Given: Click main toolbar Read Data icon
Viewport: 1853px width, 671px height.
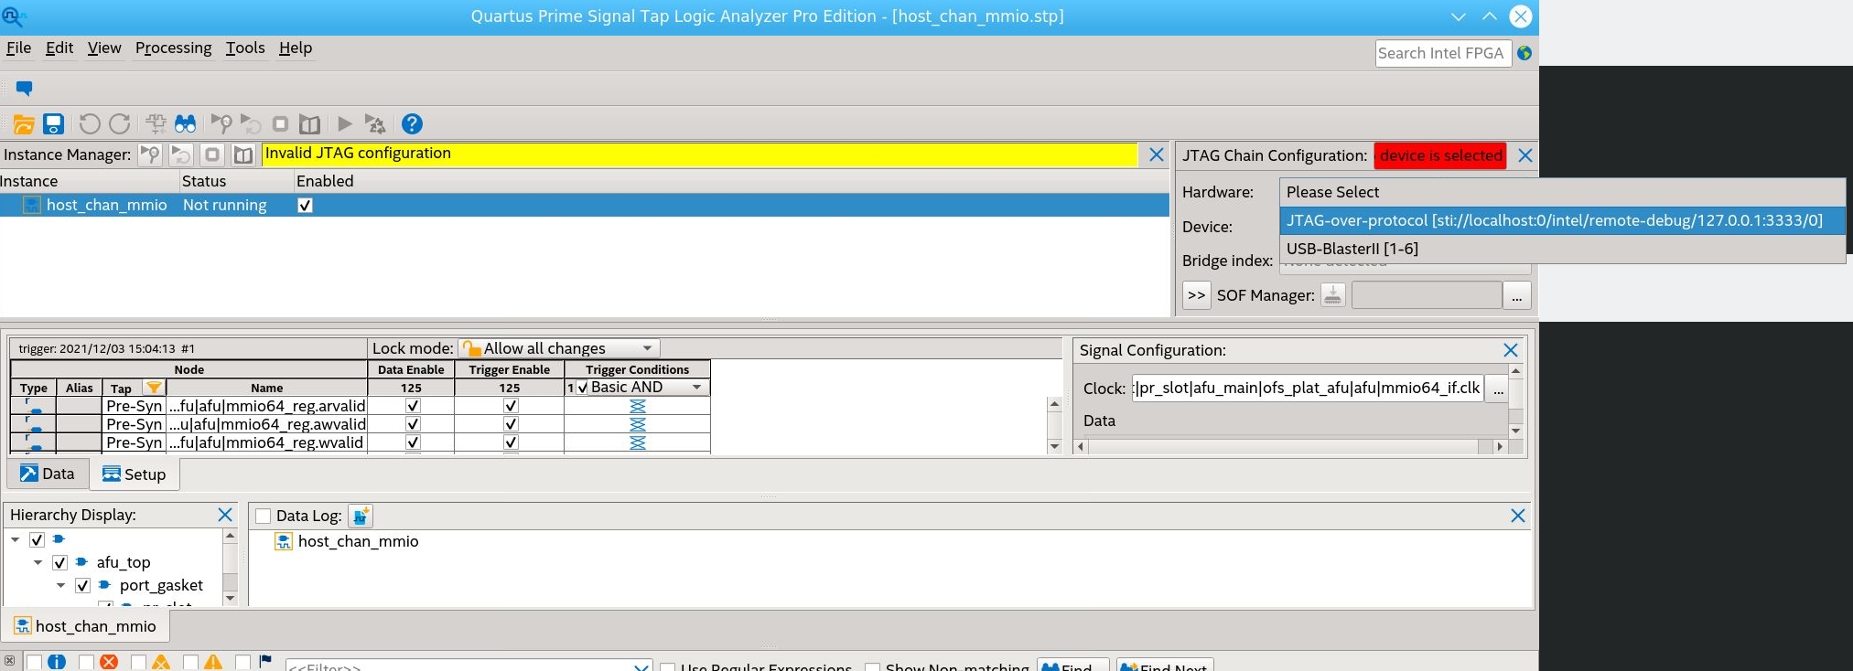Looking at the screenshot, I should [x=310, y=124].
